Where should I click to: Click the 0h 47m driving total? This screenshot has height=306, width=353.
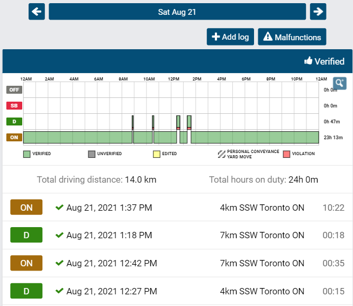[332, 122]
